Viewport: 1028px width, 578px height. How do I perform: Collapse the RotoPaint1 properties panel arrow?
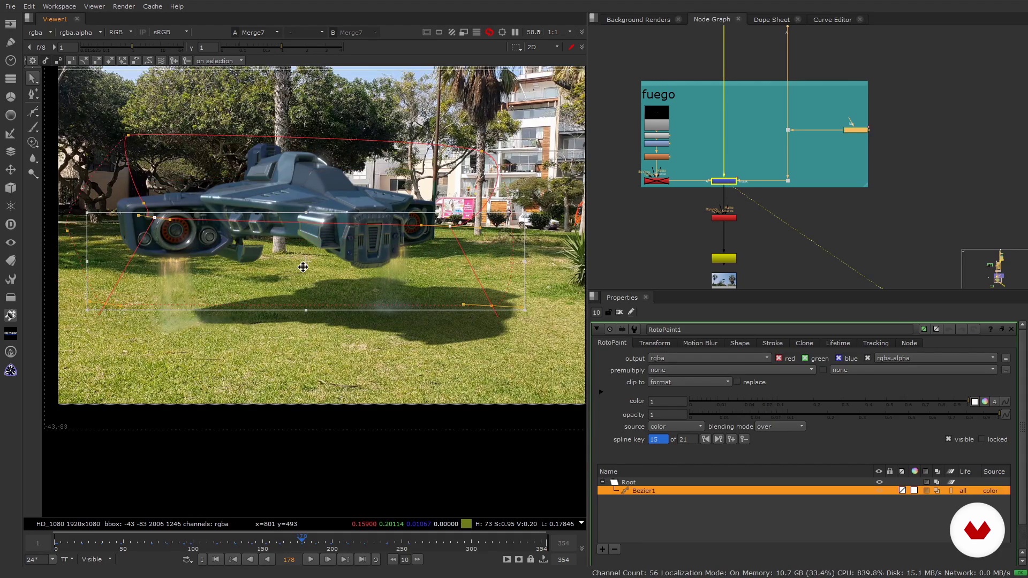point(597,329)
